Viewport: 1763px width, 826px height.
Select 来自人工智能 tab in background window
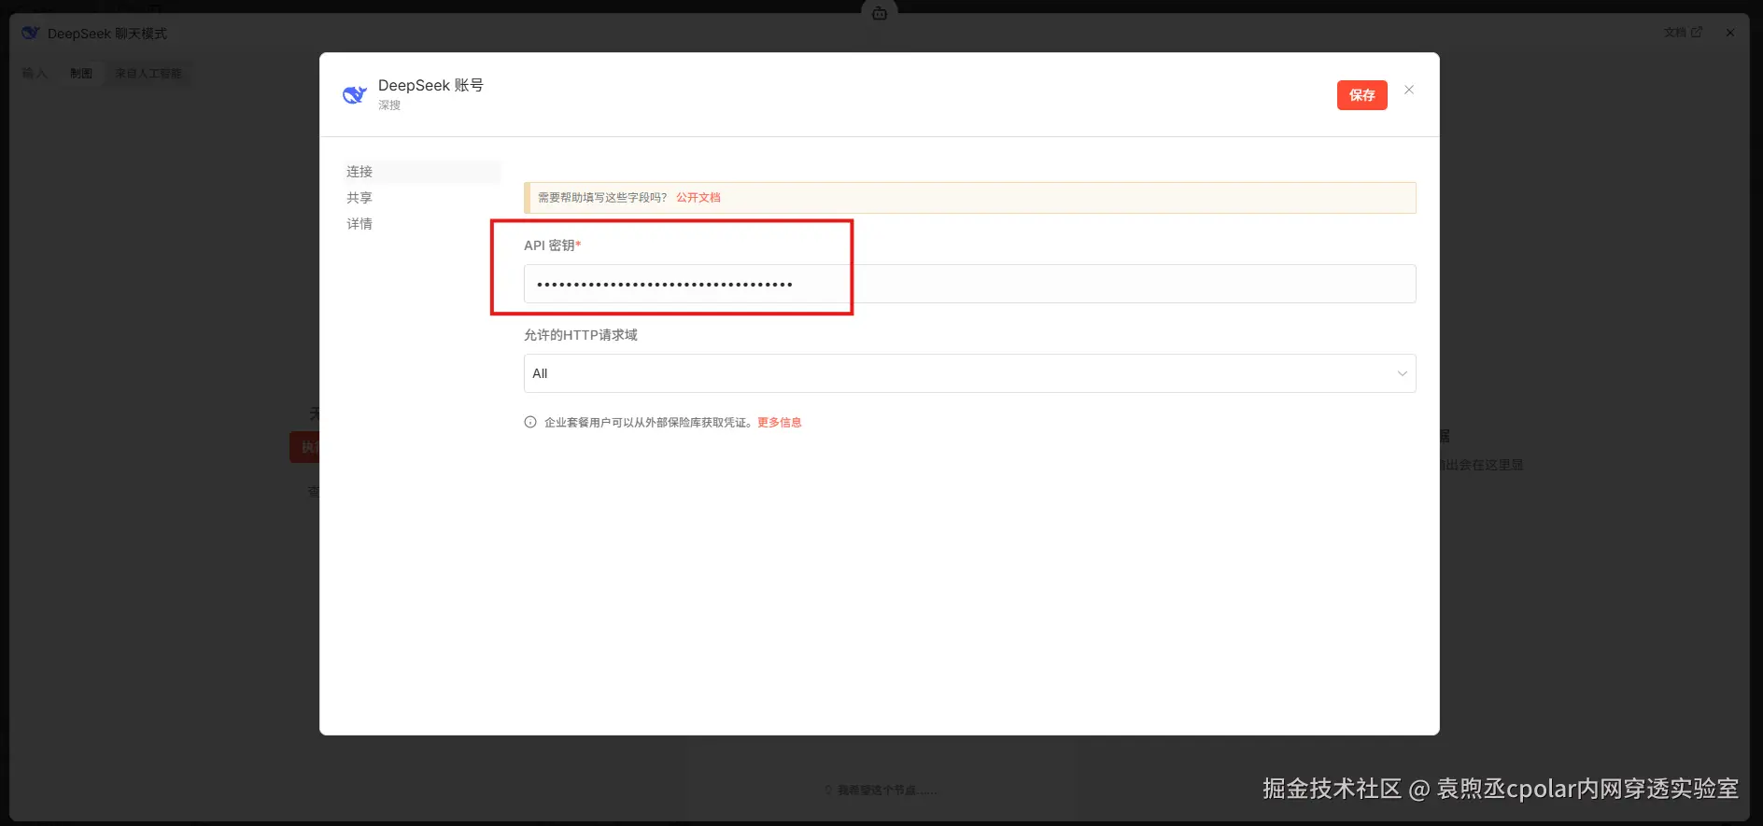pos(148,73)
